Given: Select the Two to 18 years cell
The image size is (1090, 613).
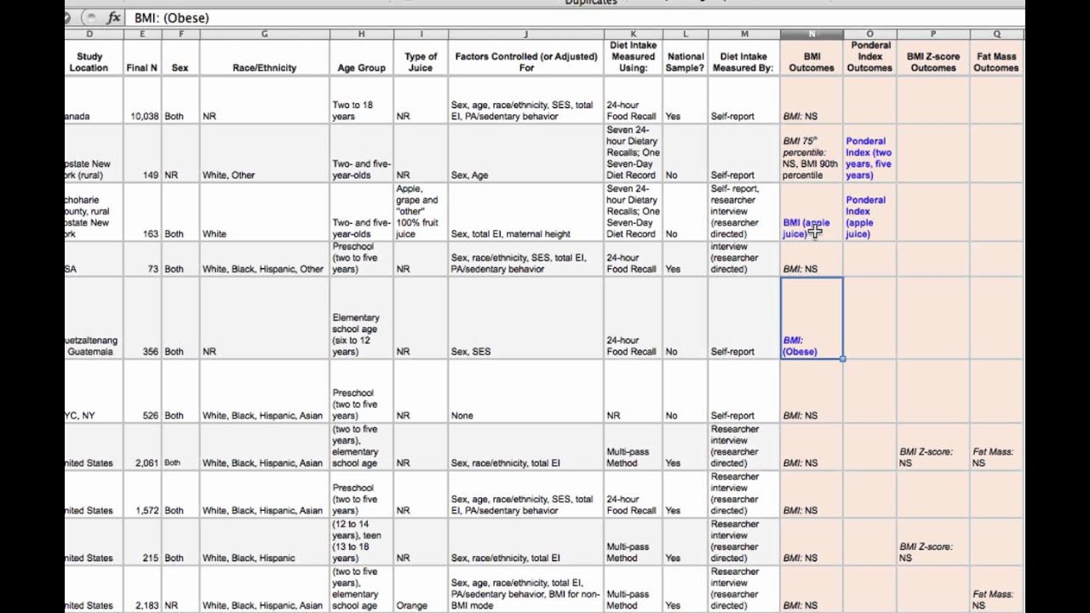Looking at the screenshot, I should pos(361,100).
